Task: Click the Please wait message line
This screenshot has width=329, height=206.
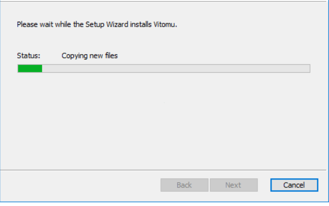Action: coord(97,24)
